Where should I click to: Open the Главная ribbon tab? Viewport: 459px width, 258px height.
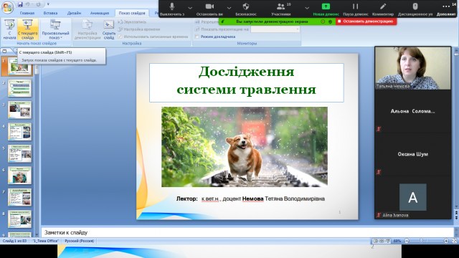coord(27,13)
